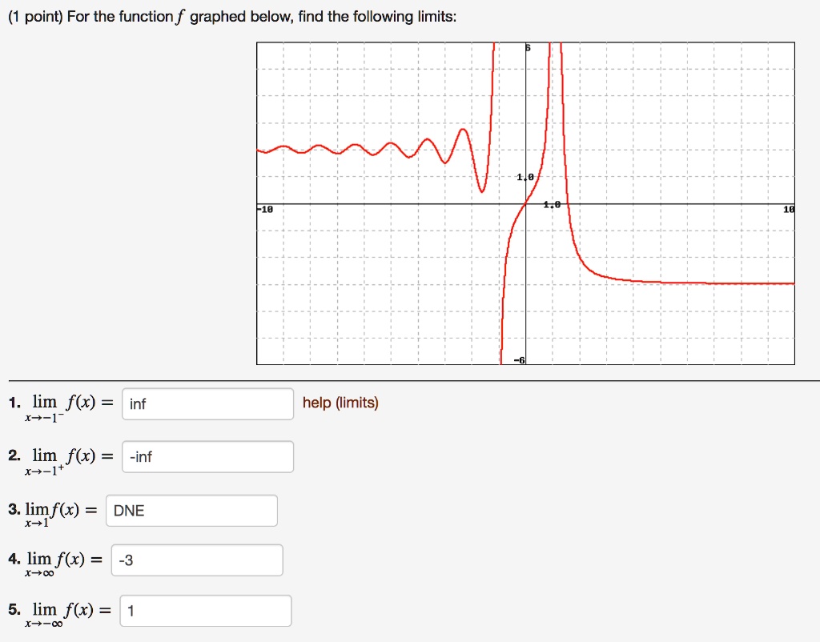Select the answer box showing "-inf"
This screenshot has width=820, height=642.
(207, 456)
